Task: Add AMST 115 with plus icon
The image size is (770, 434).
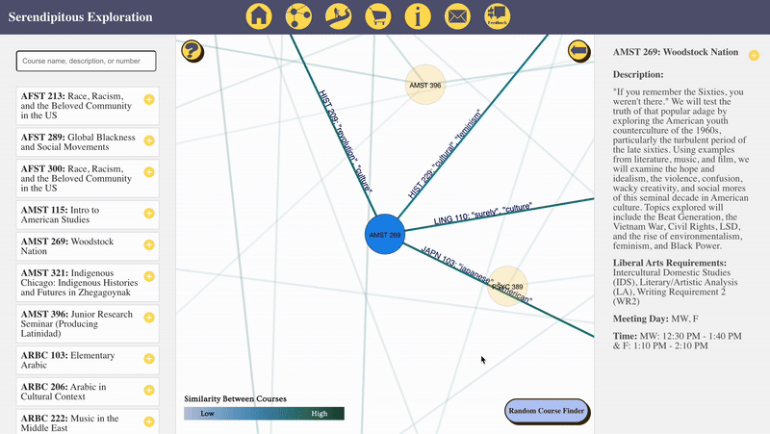Action: coord(149,213)
